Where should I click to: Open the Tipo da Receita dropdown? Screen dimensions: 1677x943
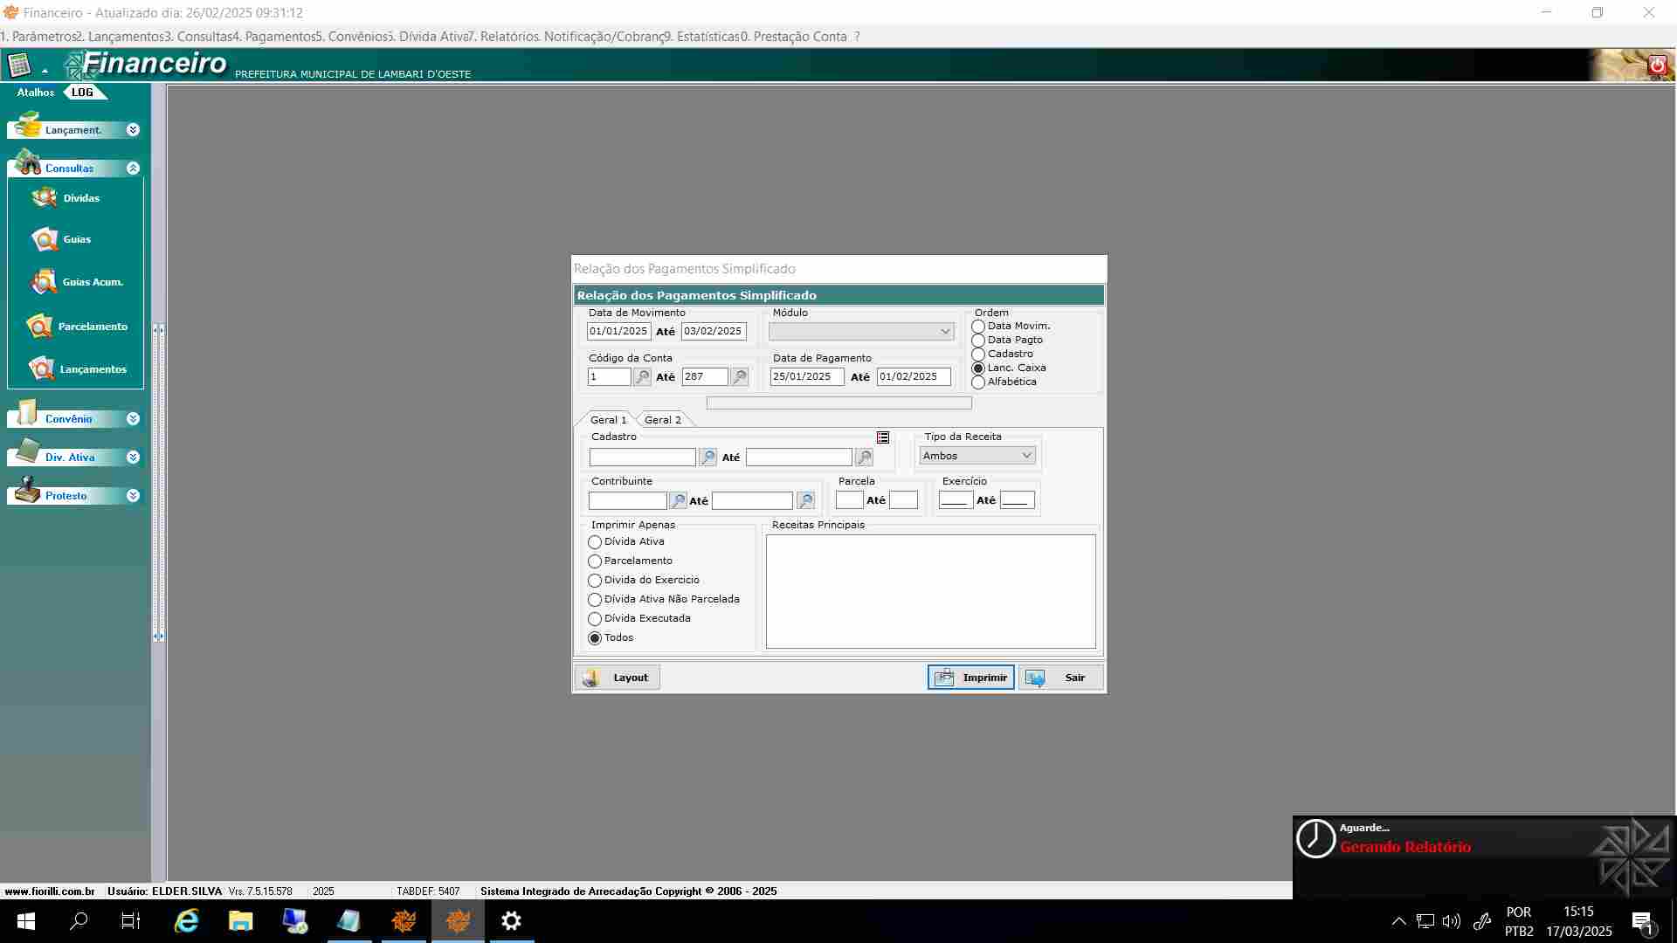(x=977, y=456)
